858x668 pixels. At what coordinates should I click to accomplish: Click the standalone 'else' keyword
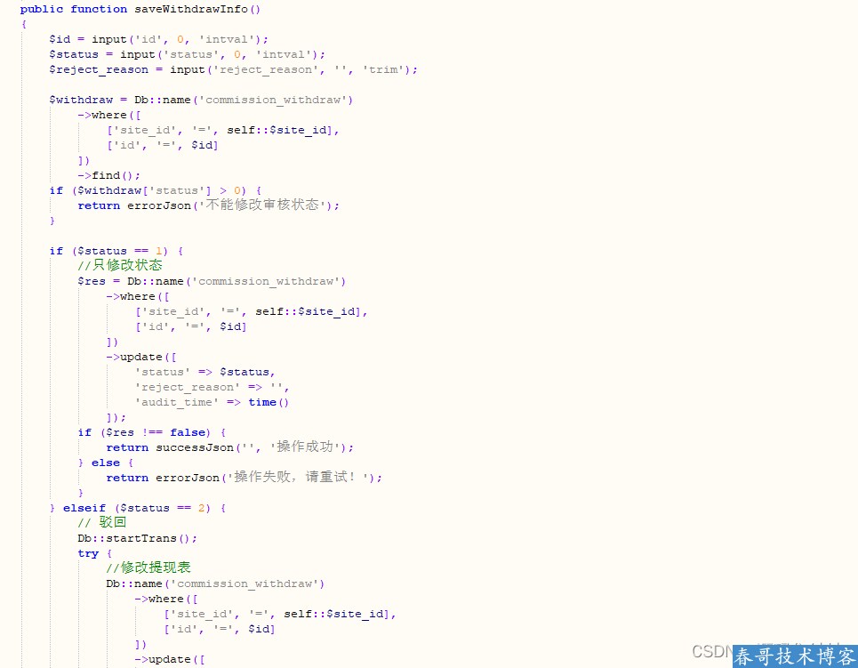click(x=106, y=463)
